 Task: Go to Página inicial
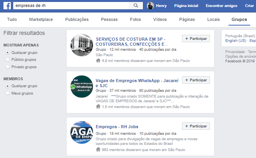click(186, 6)
